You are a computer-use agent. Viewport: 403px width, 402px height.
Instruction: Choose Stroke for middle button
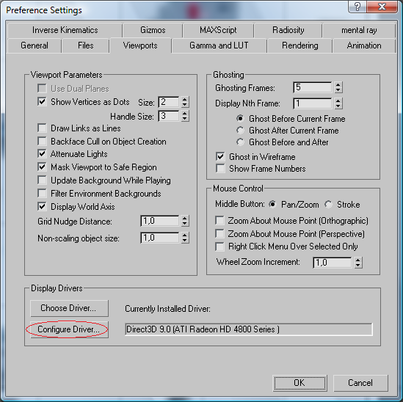(328, 205)
